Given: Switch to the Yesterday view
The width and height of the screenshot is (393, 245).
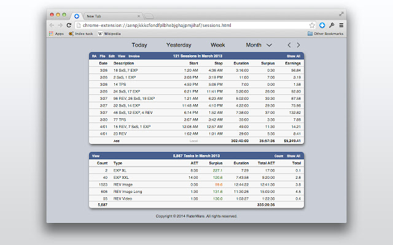Looking at the screenshot, I should pos(179,45).
